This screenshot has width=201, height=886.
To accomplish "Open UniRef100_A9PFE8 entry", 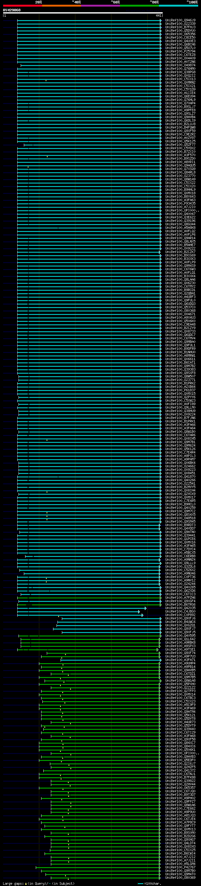I will coord(180,110).
